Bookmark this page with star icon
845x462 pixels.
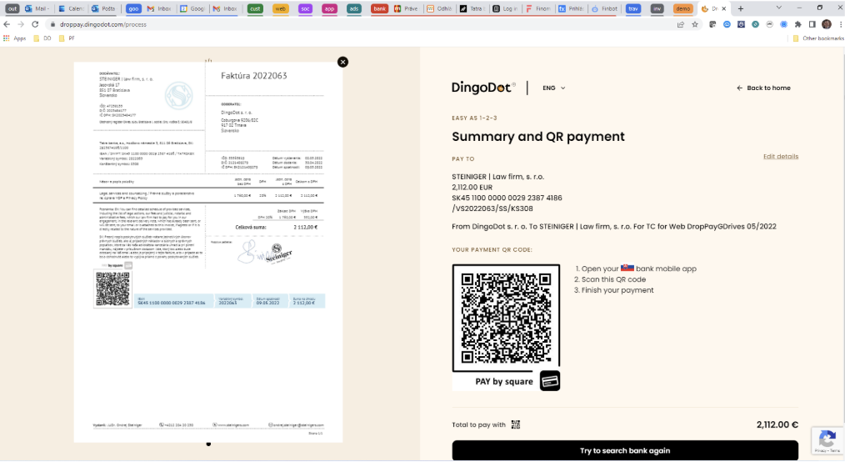coord(695,24)
